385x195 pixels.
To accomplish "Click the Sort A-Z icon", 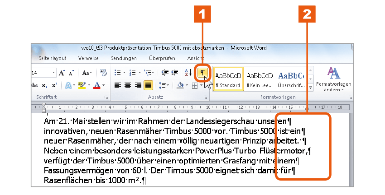I will click(x=188, y=73).
